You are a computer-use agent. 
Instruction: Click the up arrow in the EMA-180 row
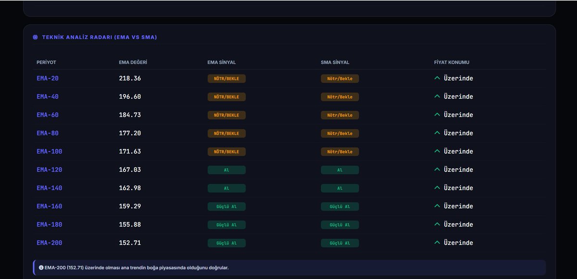coord(437,224)
